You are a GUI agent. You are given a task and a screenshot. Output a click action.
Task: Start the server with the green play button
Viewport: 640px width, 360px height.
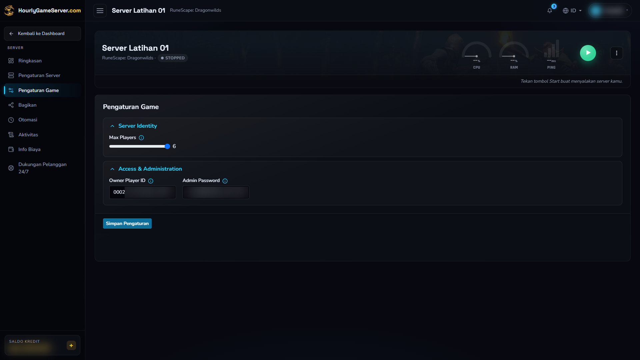click(588, 53)
